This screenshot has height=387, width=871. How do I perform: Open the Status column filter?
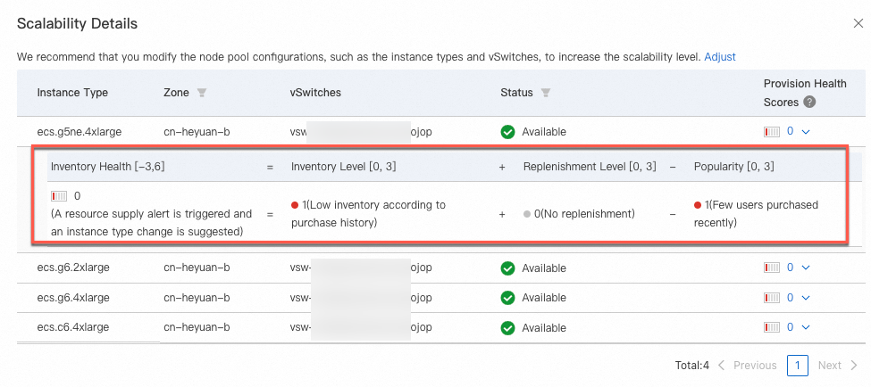546,93
